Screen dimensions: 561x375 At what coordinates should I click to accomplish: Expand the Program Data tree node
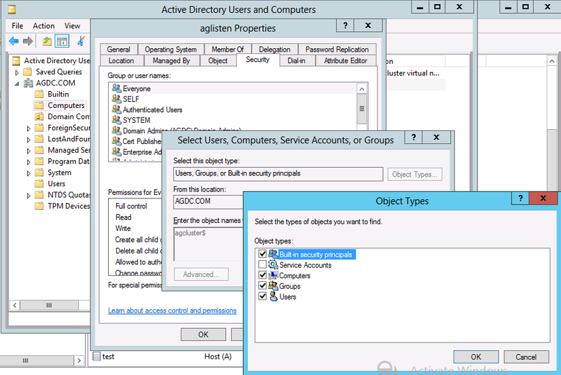click(29, 162)
